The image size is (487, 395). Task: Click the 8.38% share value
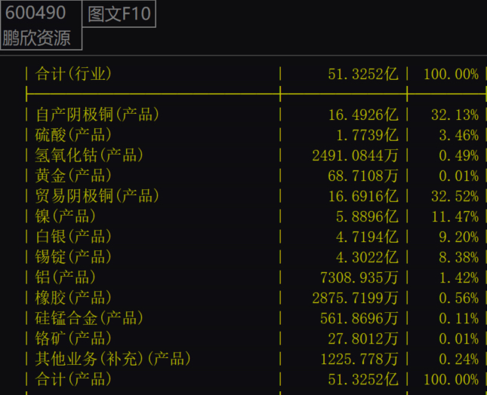pyautogui.click(x=459, y=258)
